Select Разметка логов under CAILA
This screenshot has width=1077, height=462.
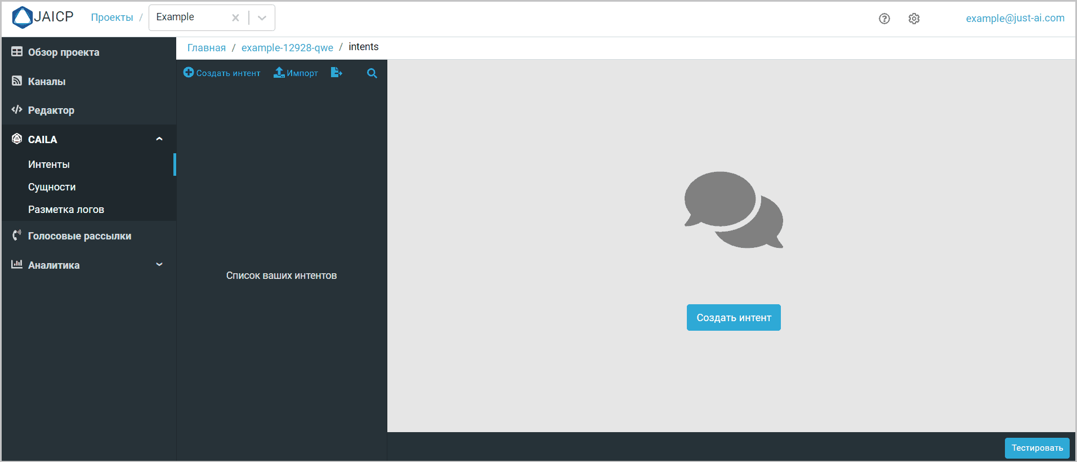(66, 210)
